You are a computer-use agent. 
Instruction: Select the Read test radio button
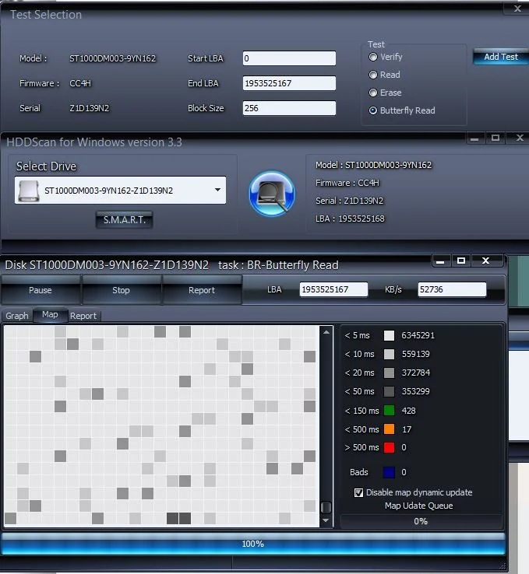coord(373,75)
